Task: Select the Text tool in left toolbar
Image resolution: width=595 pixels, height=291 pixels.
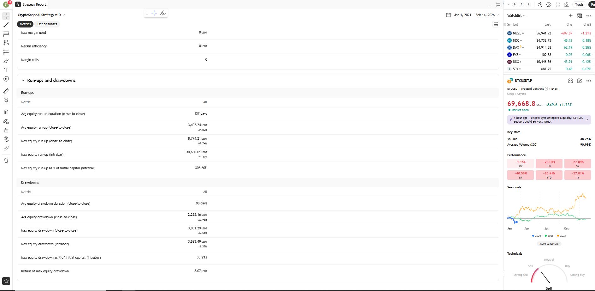Action: point(6,70)
